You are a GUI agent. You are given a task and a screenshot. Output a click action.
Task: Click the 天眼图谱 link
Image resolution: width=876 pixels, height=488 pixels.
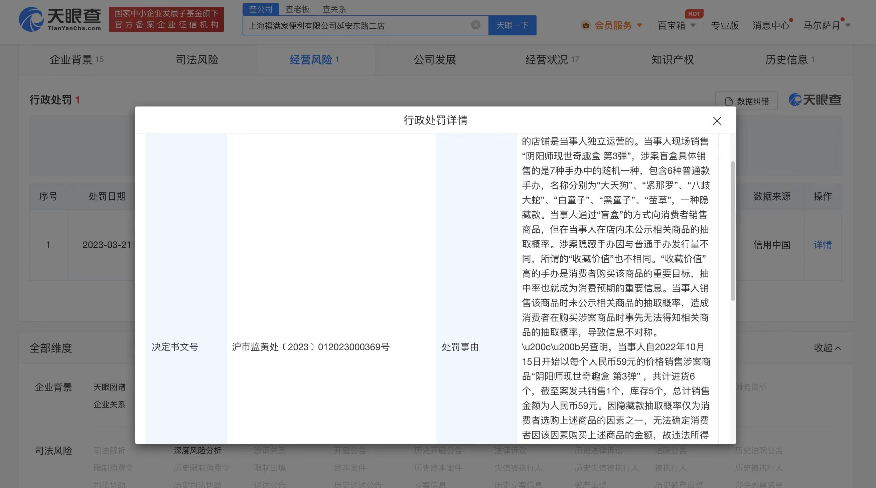point(110,387)
